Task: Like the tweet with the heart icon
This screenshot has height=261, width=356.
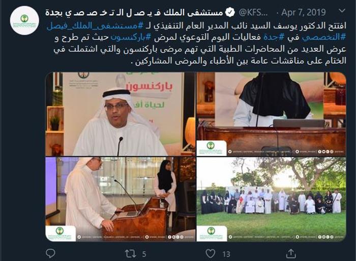Action: click(211, 254)
